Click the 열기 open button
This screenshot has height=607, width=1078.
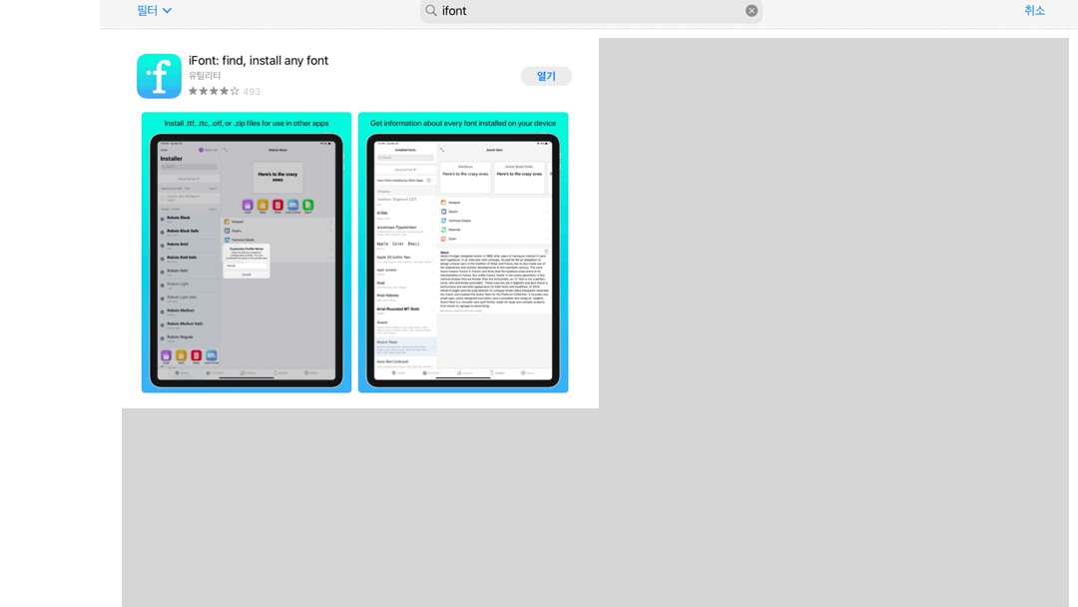coord(546,76)
